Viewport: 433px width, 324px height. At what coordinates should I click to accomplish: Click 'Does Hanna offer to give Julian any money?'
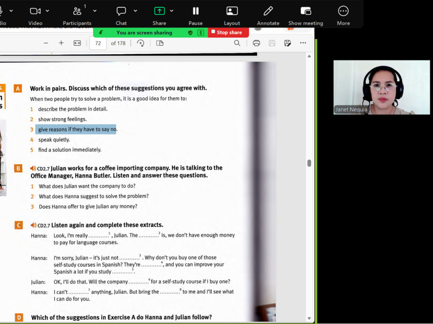click(x=88, y=206)
